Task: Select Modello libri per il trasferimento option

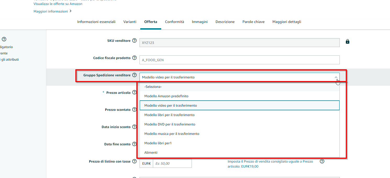Action: [x=239, y=115]
